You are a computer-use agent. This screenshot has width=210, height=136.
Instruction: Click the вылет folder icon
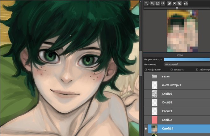click(154, 77)
